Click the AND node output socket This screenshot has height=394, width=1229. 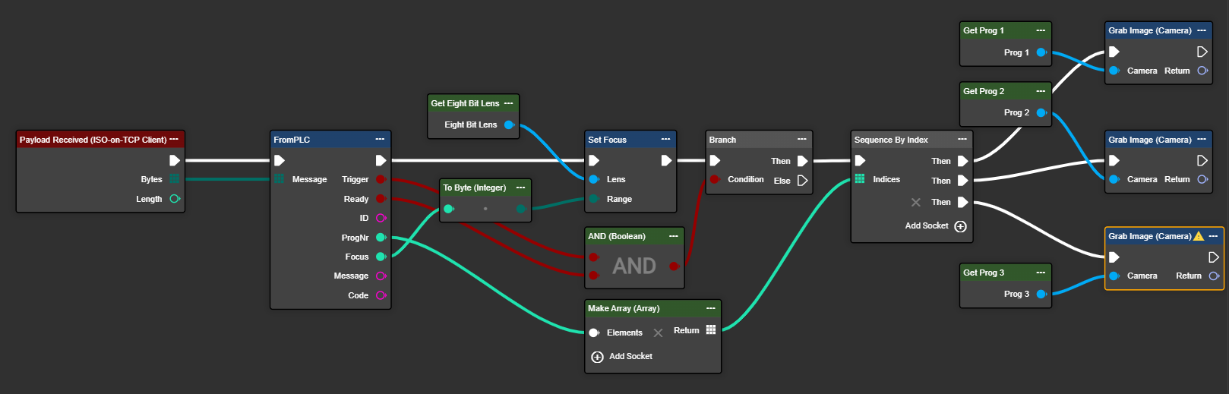(673, 266)
